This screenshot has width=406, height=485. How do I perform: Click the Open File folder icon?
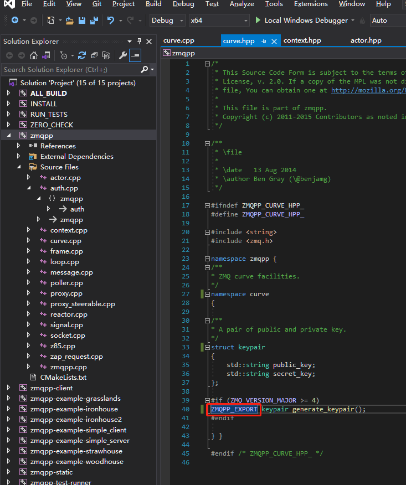pyautogui.click(x=69, y=20)
